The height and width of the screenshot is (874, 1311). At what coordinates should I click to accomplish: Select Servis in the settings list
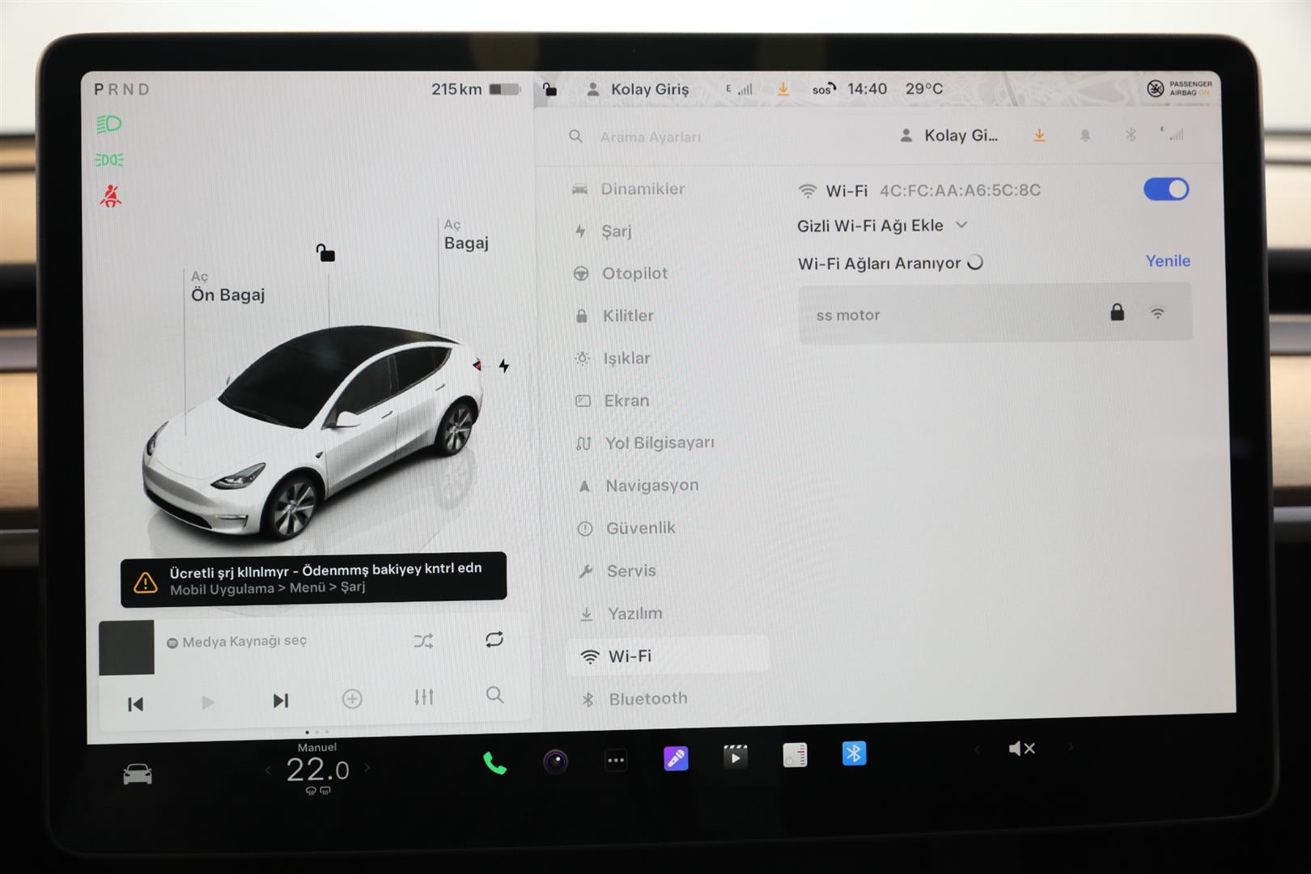coord(617,571)
